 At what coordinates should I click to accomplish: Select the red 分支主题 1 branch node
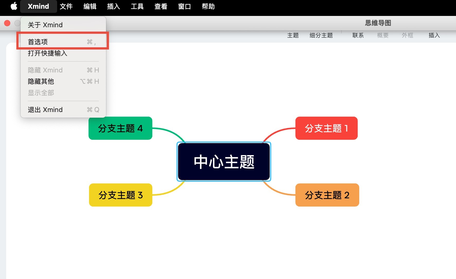point(326,128)
